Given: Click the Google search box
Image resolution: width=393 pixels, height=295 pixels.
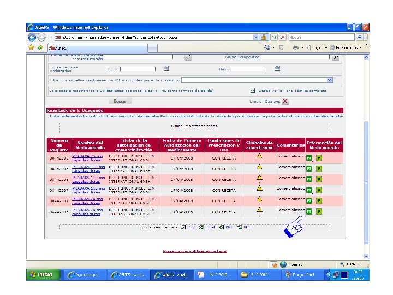Looking at the screenshot, I should coord(322,37).
